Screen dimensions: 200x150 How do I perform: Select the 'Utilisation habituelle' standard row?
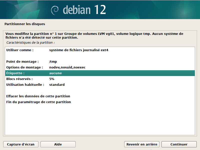pyautogui.click(x=100, y=85)
